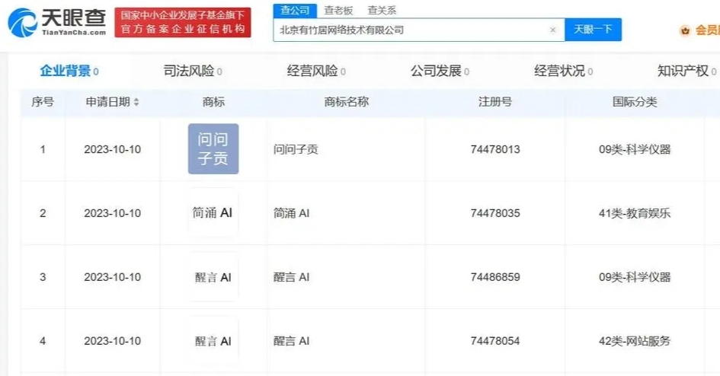Switch to the 查关系 search tab
Screen dimensions: 720x376
[x=382, y=10]
